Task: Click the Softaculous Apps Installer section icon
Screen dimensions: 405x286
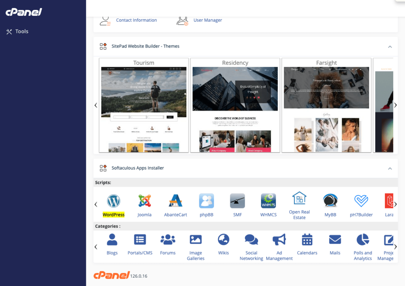Action: tap(103, 168)
